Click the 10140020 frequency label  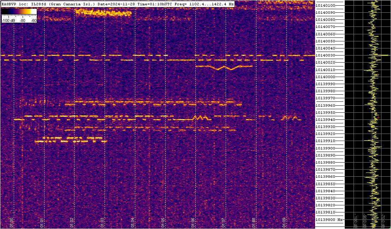tap(325, 63)
